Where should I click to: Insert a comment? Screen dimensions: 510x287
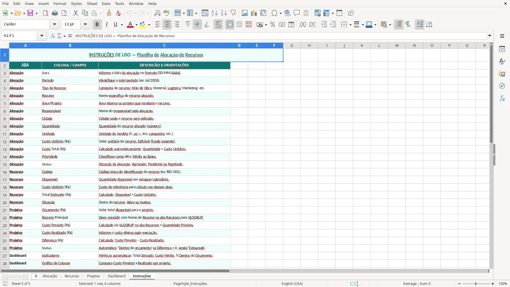tap(297, 13)
